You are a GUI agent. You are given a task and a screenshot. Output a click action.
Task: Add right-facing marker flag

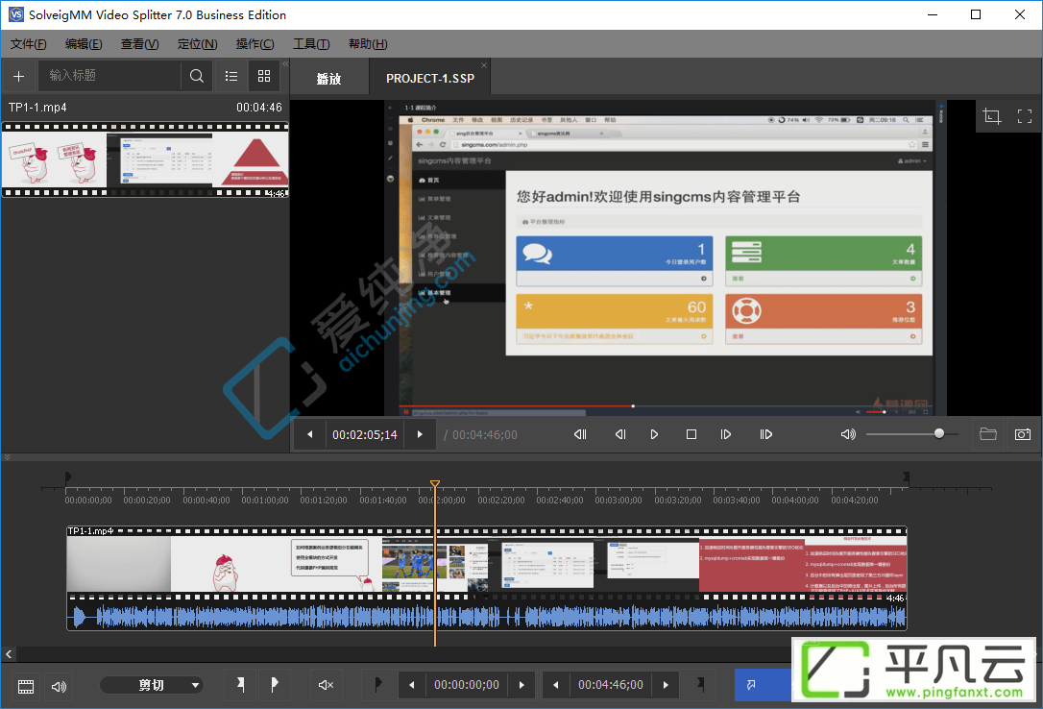(274, 684)
